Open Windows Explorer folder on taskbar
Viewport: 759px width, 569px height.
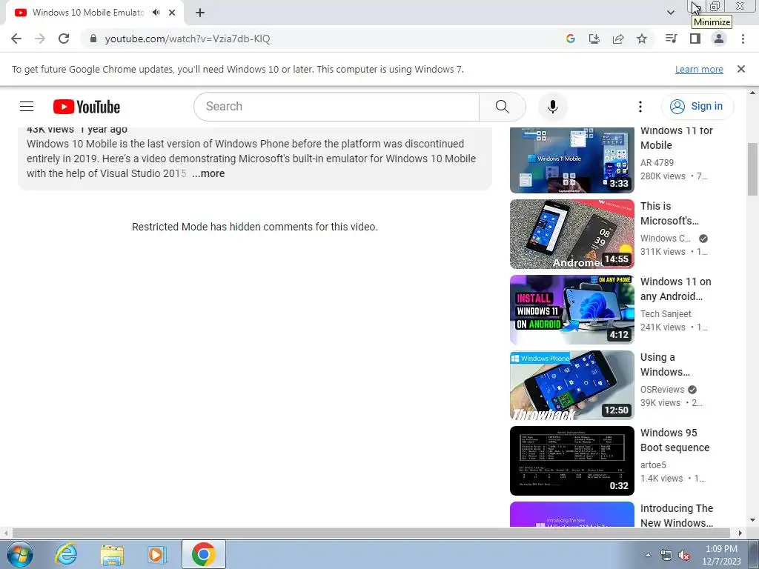112,554
